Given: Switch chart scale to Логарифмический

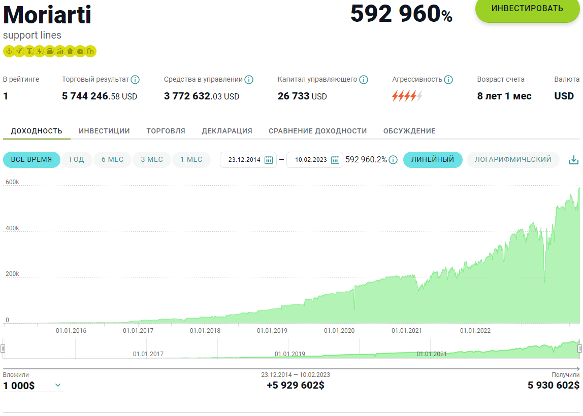Looking at the screenshot, I should pos(512,159).
